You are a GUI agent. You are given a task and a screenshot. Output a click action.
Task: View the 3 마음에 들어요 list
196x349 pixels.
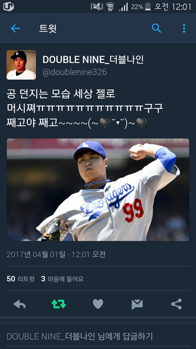tap(62, 279)
